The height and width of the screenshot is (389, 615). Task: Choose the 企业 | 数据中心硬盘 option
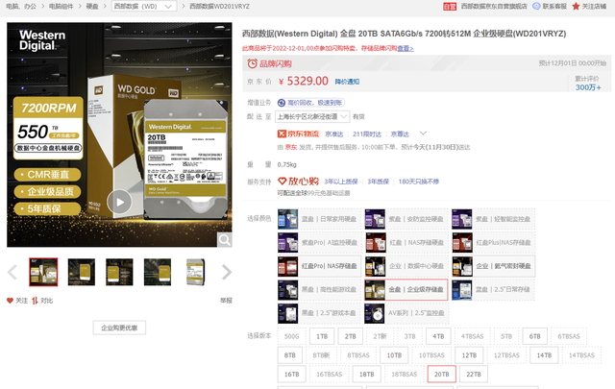coord(406,266)
